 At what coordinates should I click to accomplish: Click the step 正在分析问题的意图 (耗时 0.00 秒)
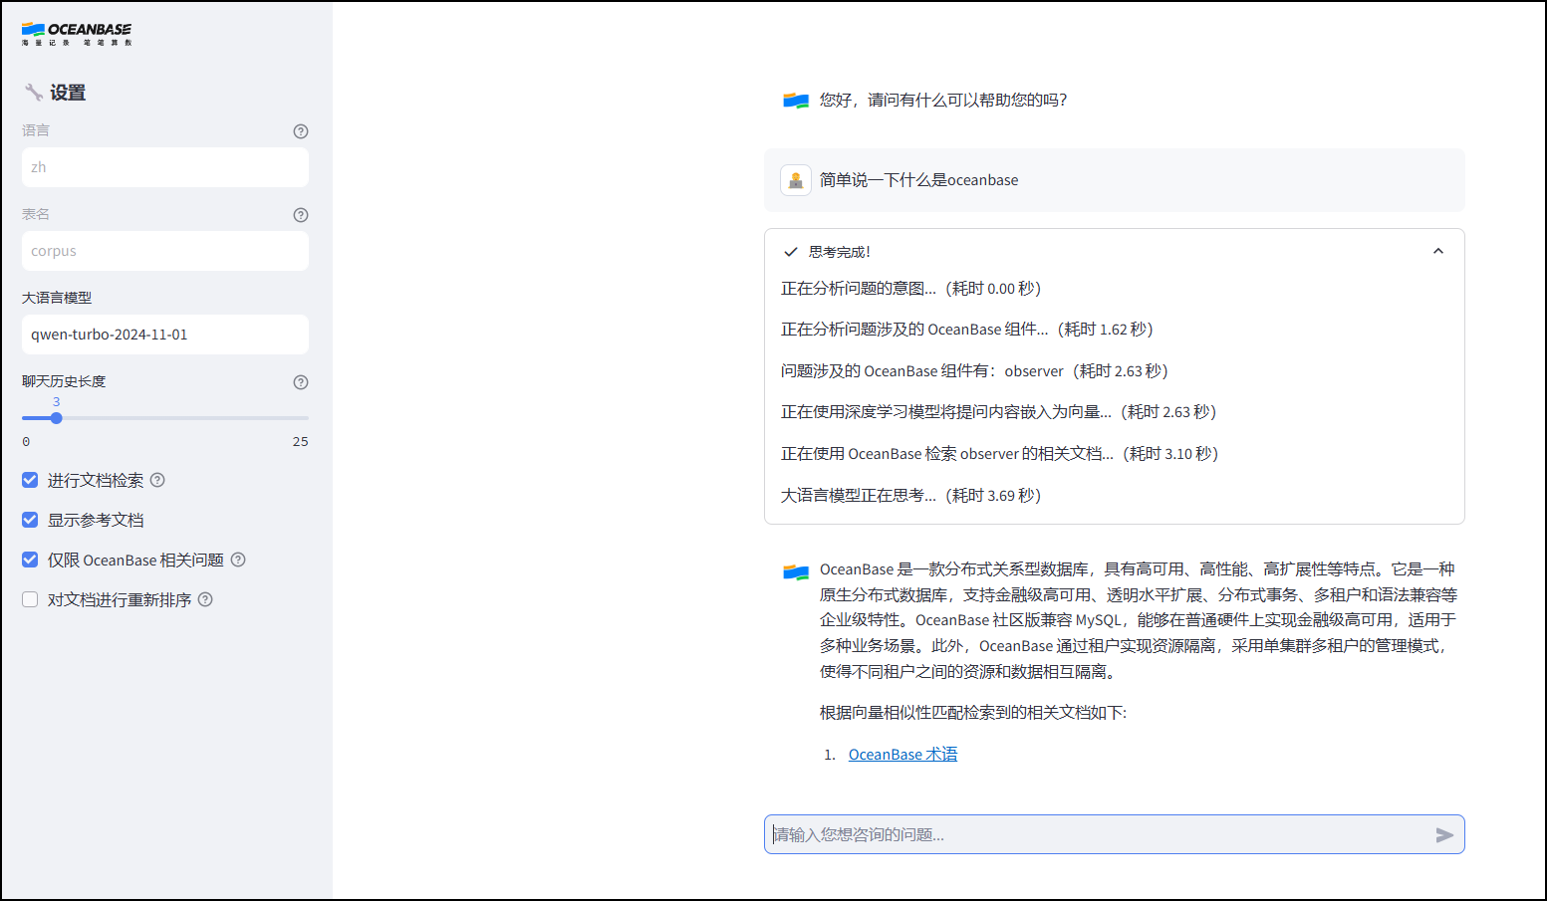click(x=910, y=289)
